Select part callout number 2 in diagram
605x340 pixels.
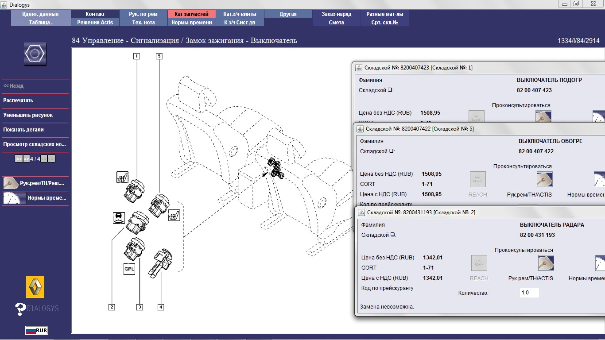click(112, 307)
